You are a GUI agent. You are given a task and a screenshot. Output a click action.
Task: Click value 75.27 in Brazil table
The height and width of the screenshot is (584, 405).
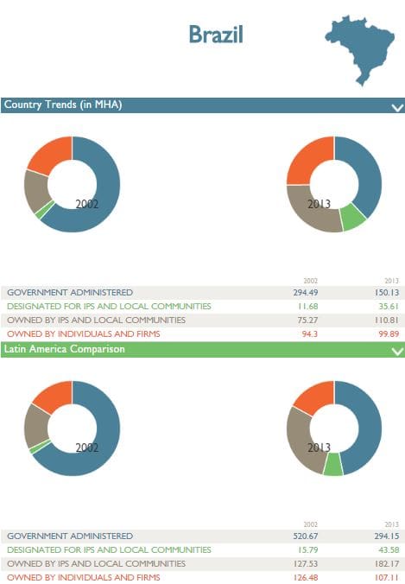click(307, 321)
